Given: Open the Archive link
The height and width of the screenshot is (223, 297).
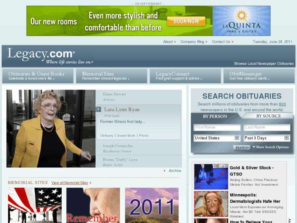Looking at the screenshot, I should (x=175, y=171).
